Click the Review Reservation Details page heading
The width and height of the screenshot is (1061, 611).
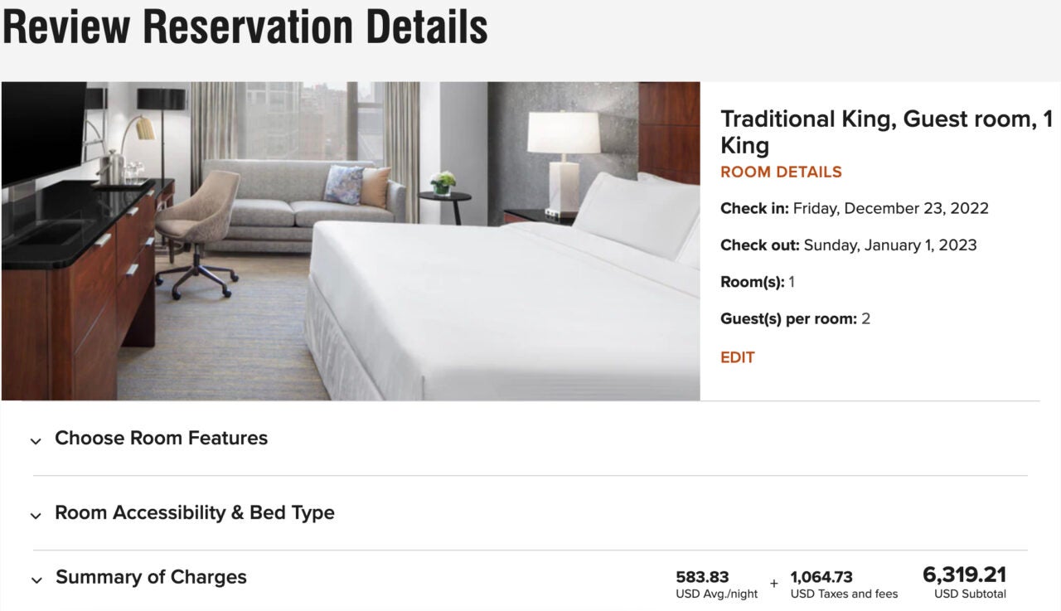coord(245,27)
